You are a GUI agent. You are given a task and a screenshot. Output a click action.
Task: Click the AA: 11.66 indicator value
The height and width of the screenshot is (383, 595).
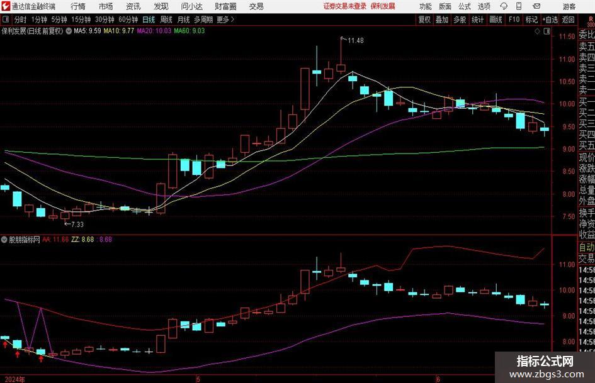pyautogui.click(x=56, y=239)
